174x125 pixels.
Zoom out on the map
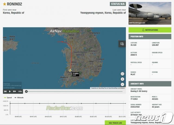[122, 84]
